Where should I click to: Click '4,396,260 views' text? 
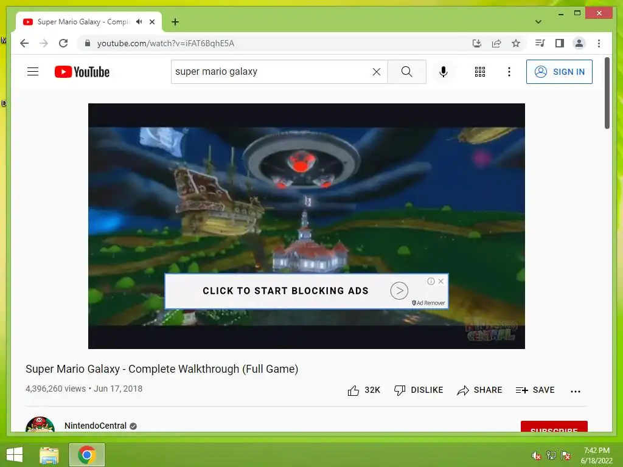tap(55, 389)
